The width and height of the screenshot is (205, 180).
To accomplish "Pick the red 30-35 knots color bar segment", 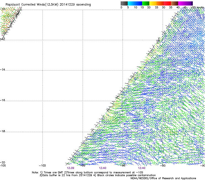I will click(167, 3).
